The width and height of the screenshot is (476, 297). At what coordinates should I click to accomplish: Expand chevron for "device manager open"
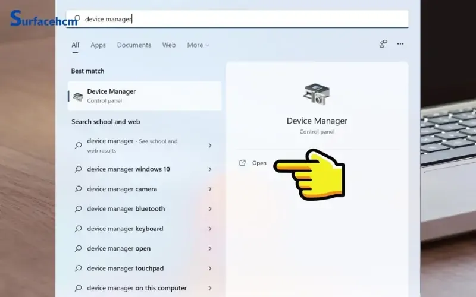(x=210, y=248)
